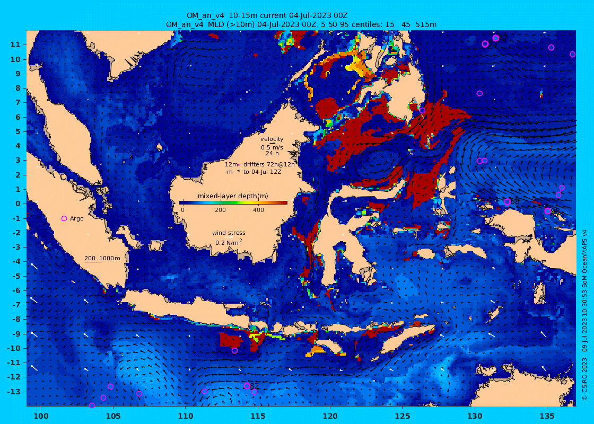This screenshot has width=594, height=424.
Task: Click Argo circle at 6.5°N near Mindanao coast
Action: (422, 111)
